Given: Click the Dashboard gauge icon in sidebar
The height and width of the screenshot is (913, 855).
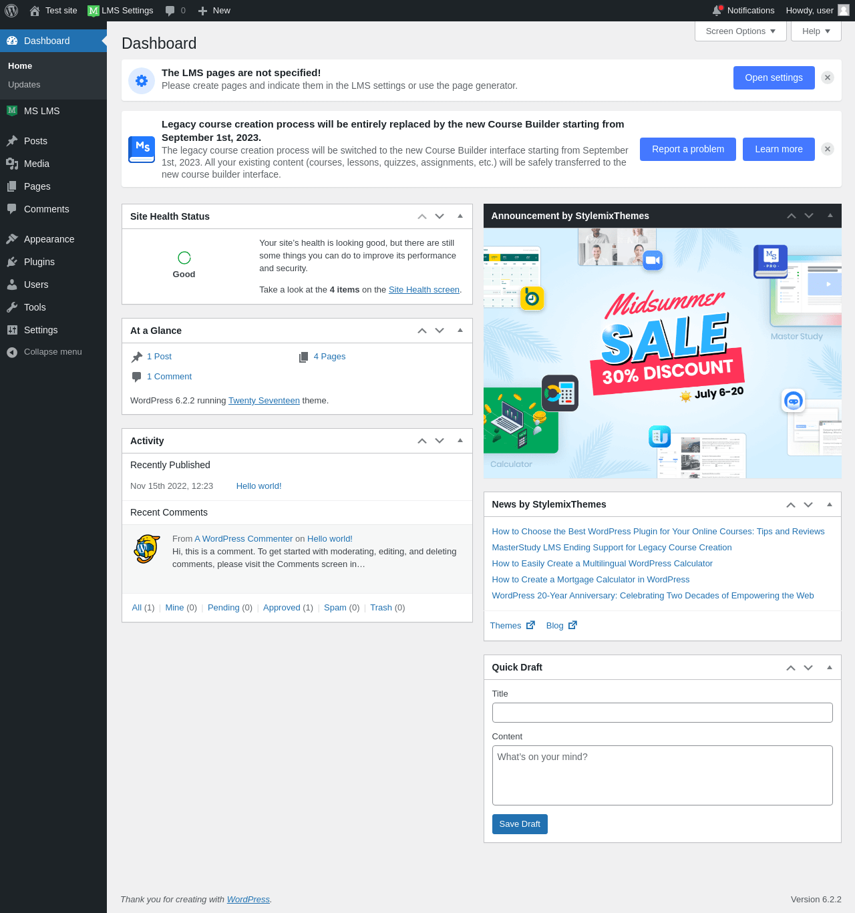Looking at the screenshot, I should pyautogui.click(x=12, y=41).
